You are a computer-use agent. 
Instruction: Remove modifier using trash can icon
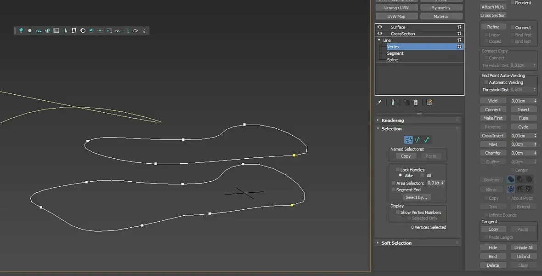click(416, 103)
